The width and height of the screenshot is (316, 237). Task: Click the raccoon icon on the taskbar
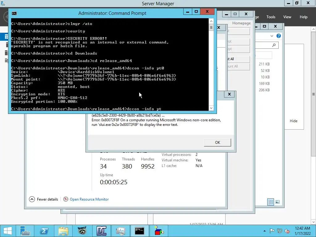coord(82,231)
